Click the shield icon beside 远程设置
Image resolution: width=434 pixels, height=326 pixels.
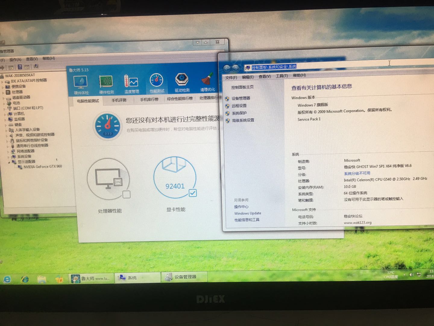pos(227,106)
